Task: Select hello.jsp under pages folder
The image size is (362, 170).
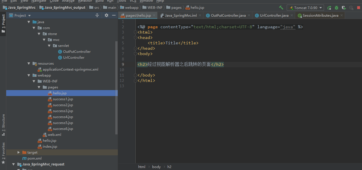Action: pyautogui.click(x=62, y=93)
